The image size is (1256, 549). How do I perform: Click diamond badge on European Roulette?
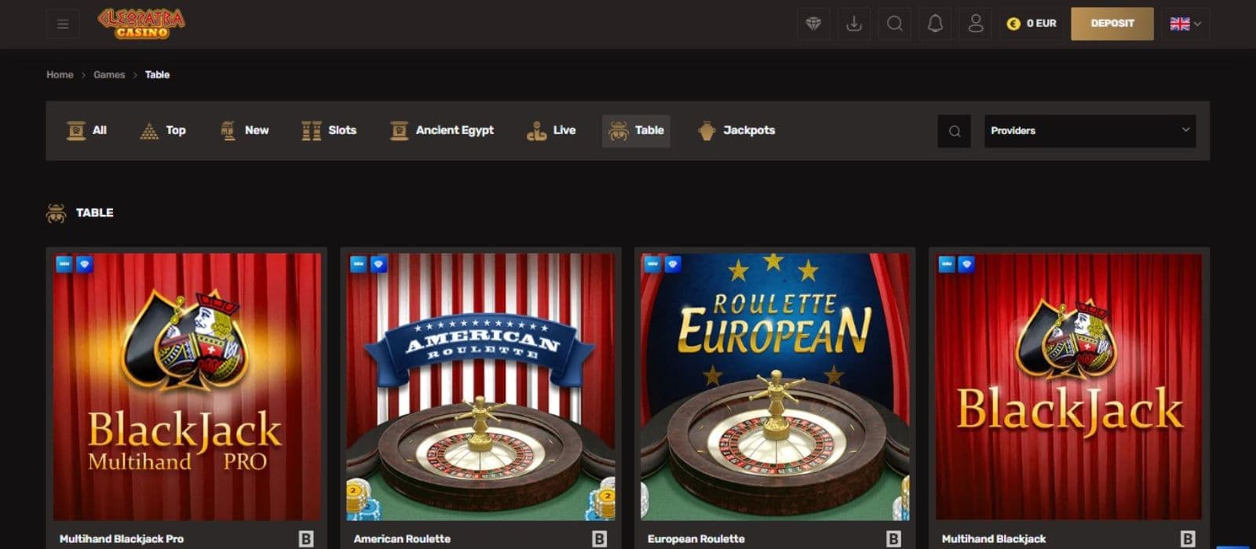pyautogui.click(x=673, y=264)
